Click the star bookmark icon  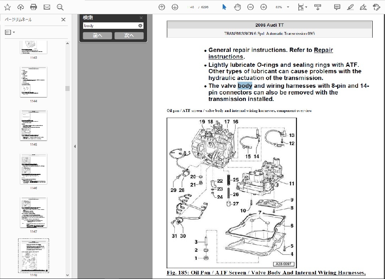coord(7,7)
